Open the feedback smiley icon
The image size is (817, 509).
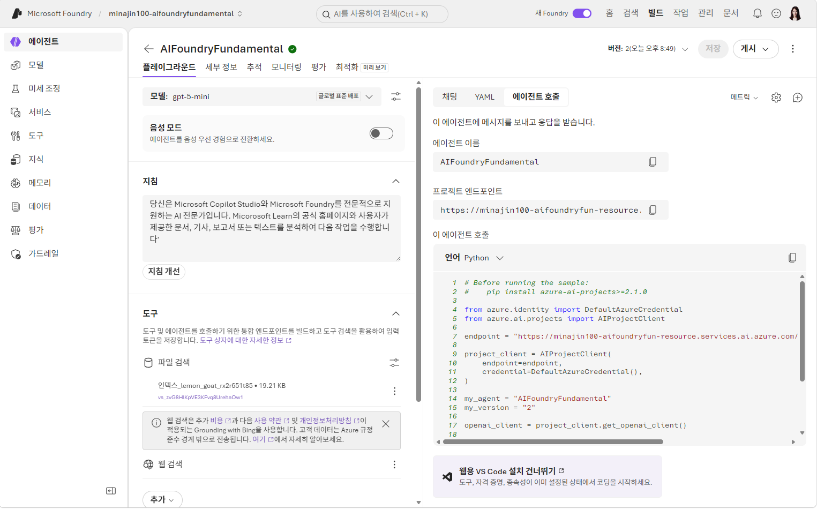[776, 13]
